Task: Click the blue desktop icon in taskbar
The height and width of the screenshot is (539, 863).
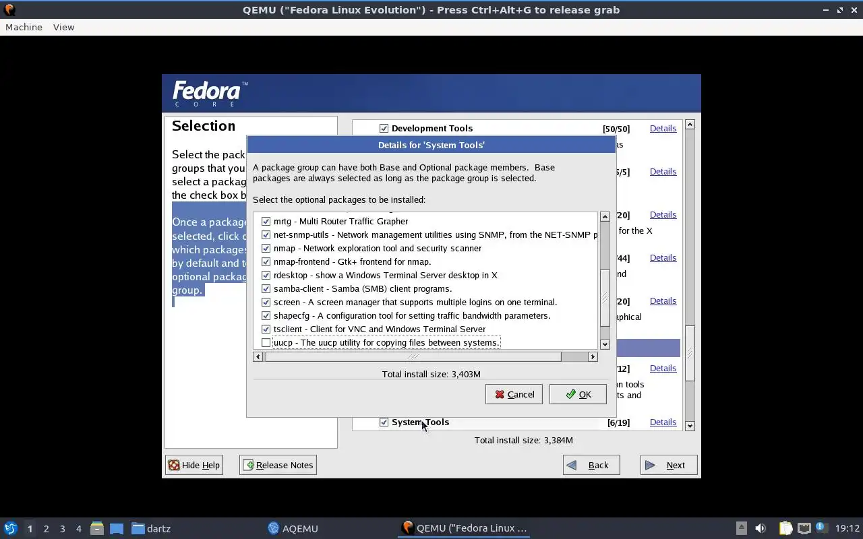Action: click(117, 528)
